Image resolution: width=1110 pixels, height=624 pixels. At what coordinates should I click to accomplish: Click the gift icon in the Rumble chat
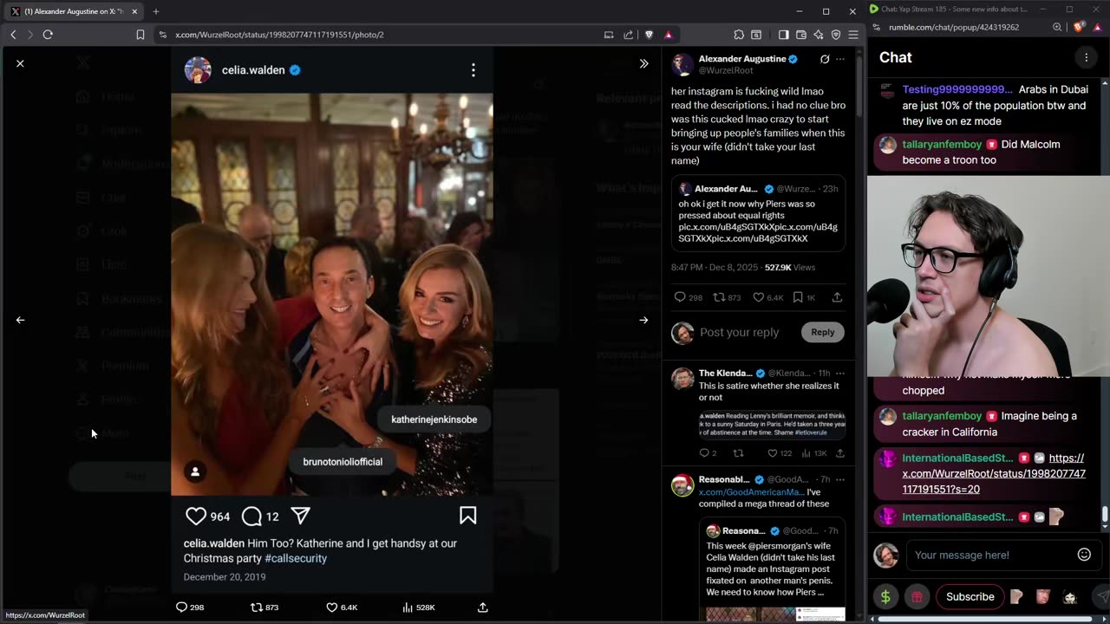click(917, 596)
